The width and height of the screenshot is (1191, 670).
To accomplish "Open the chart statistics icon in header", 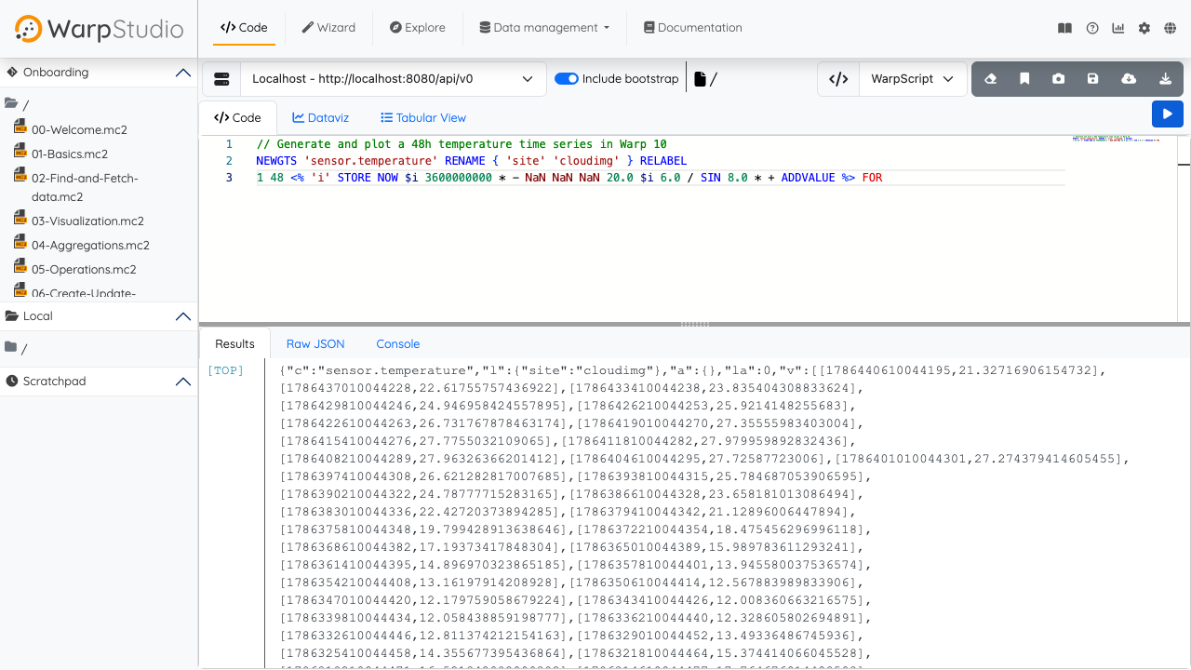I will [1118, 28].
